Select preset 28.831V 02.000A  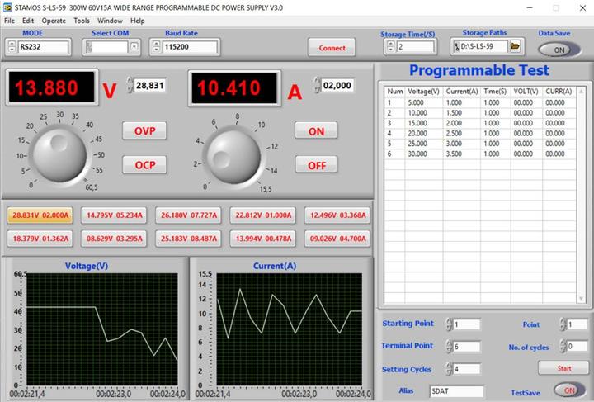pyautogui.click(x=40, y=215)
